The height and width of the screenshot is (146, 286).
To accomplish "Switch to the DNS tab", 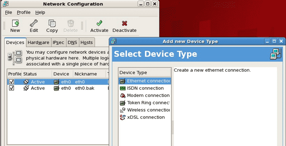I will click(72, 42).
